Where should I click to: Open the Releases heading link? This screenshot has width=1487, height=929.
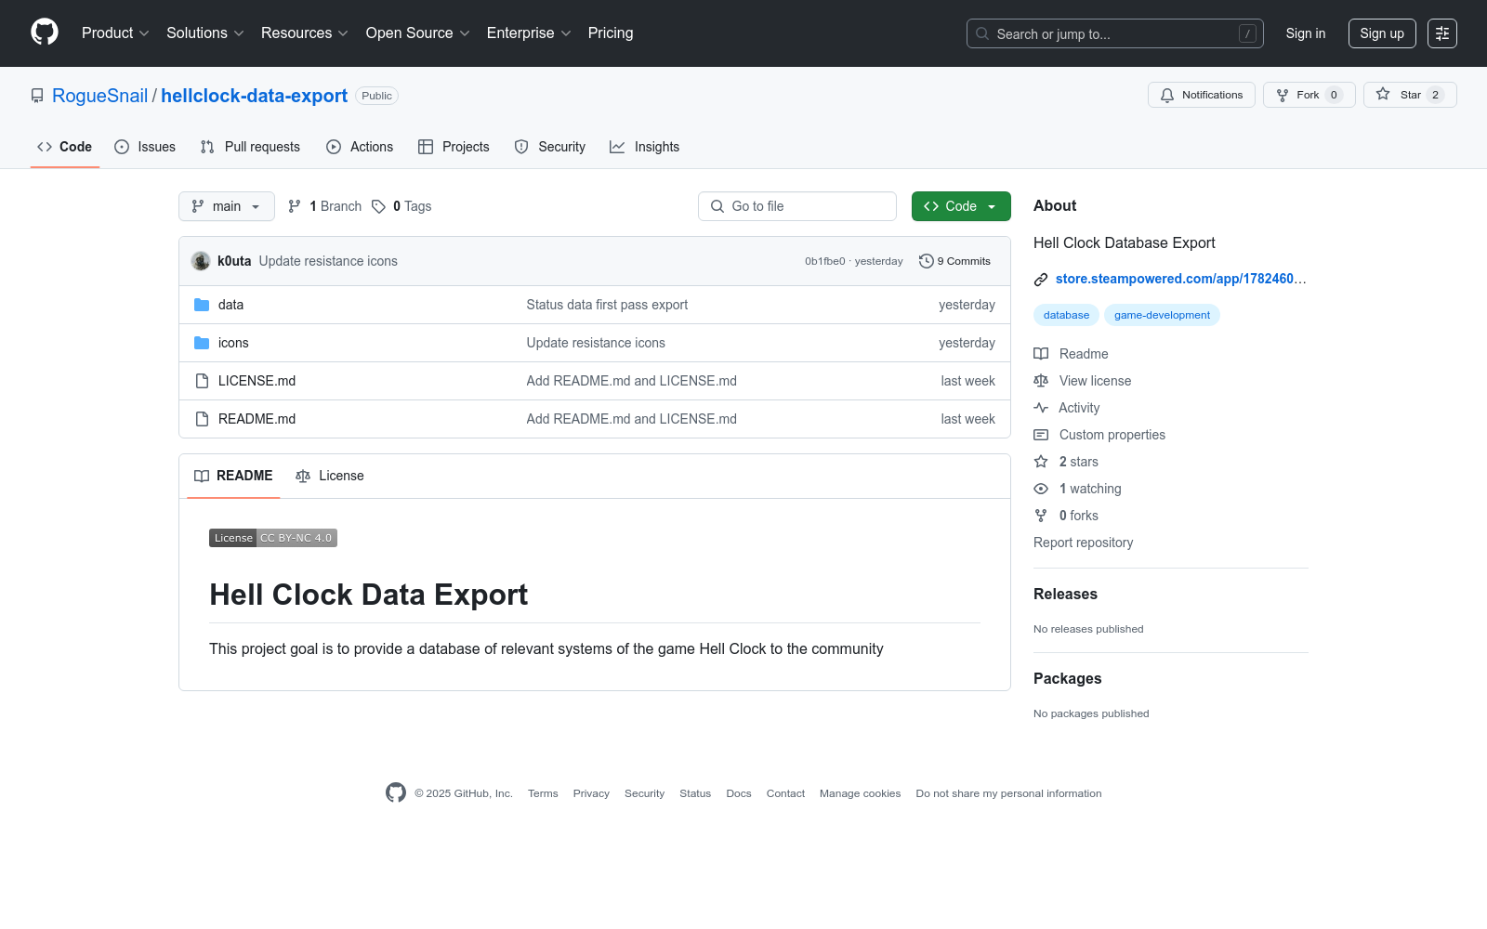[x=1065, y=595]
